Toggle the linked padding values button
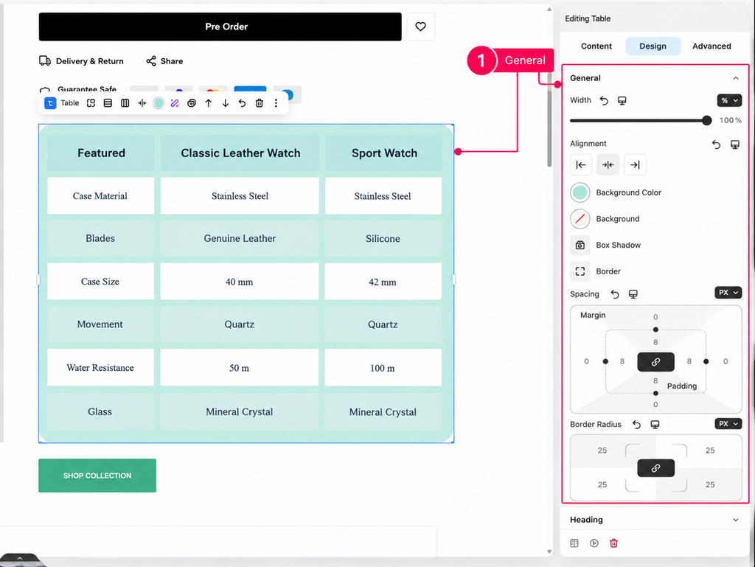The height and width of the screenshot is (567, 755). click(x=655, y=362)
